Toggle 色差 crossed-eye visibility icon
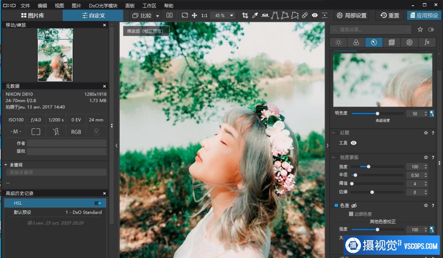Screen dimensions: 443x258 pyautogui.click(x=354, y=205)
